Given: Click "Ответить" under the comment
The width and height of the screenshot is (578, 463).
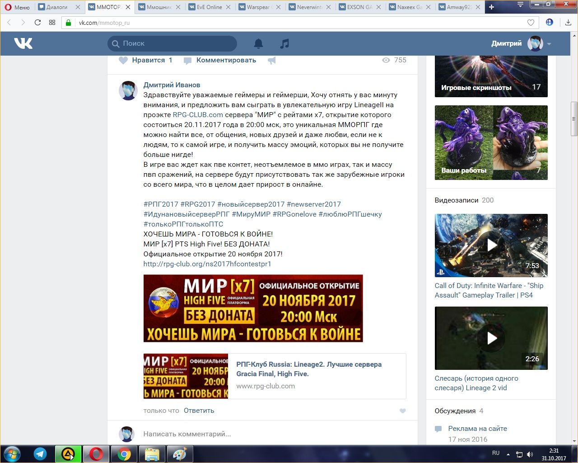Looking at the screenshot, I should pos(199,411).
